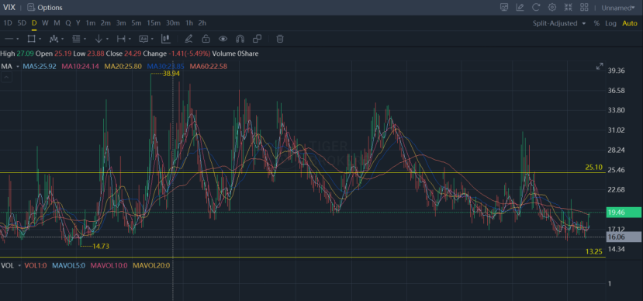Select the line drawing tool
This screenshot has height=301, width=643.
pyautogui.click(x=9, y=39)
